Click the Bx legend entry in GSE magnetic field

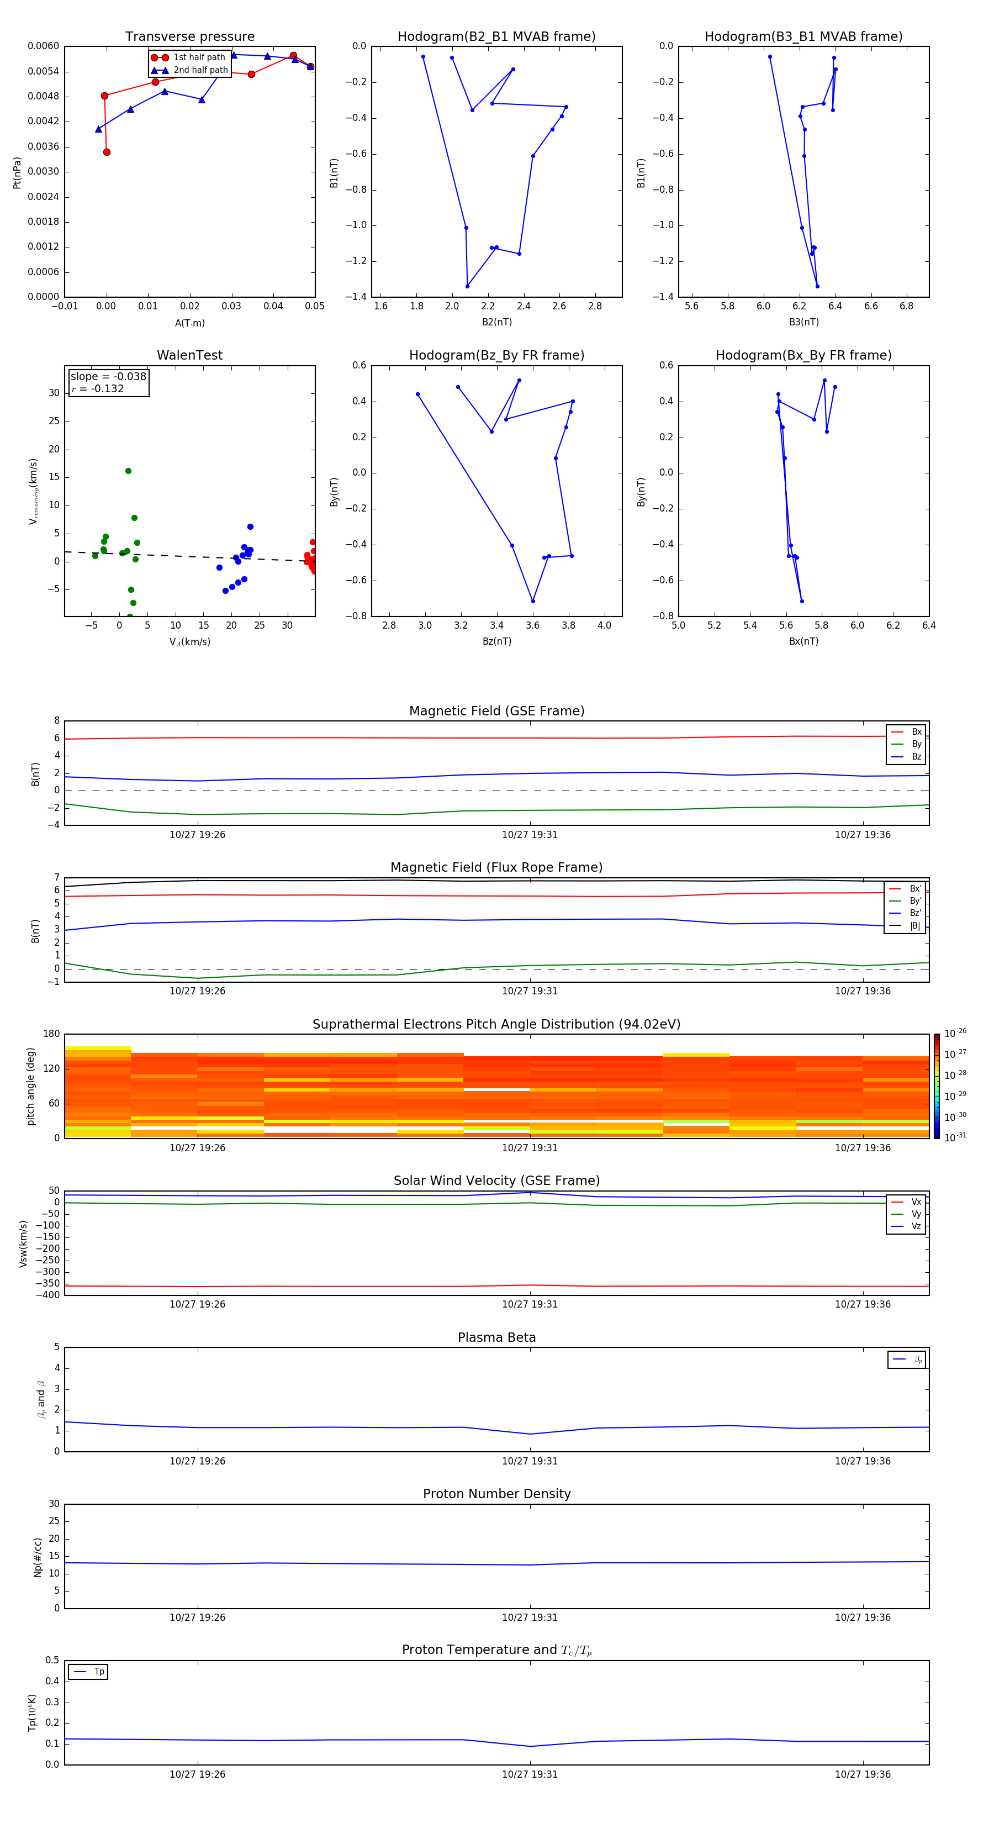(x=906, y=732)
